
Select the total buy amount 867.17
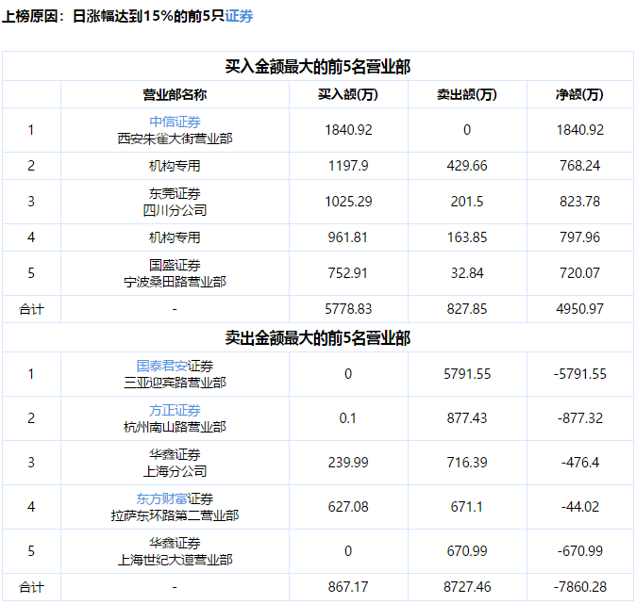click(x=348, y=587)
